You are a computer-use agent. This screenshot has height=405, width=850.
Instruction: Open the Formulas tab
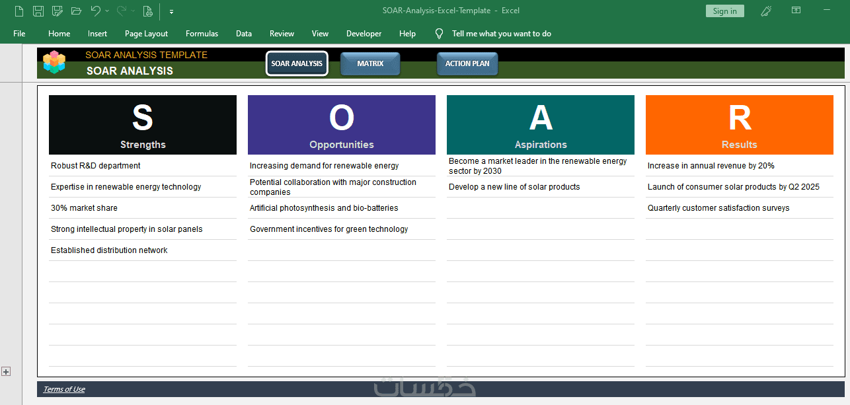pos(202,34)
